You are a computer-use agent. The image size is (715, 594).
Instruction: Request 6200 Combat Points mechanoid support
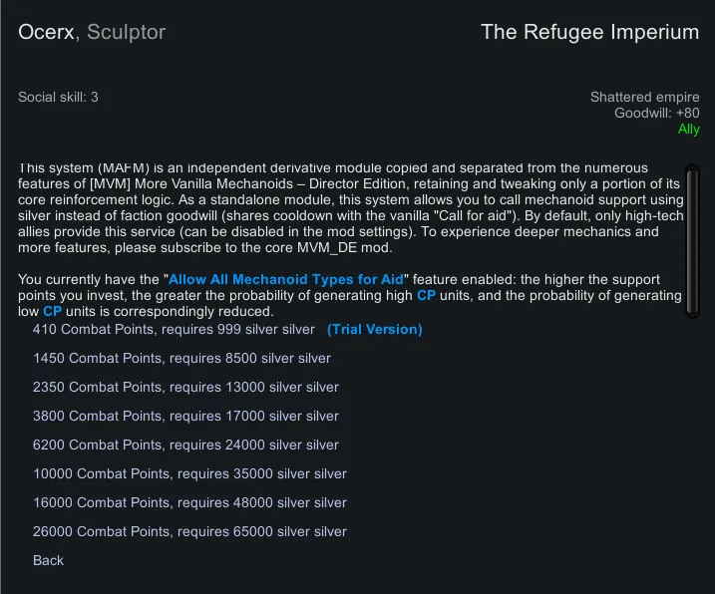185,445
